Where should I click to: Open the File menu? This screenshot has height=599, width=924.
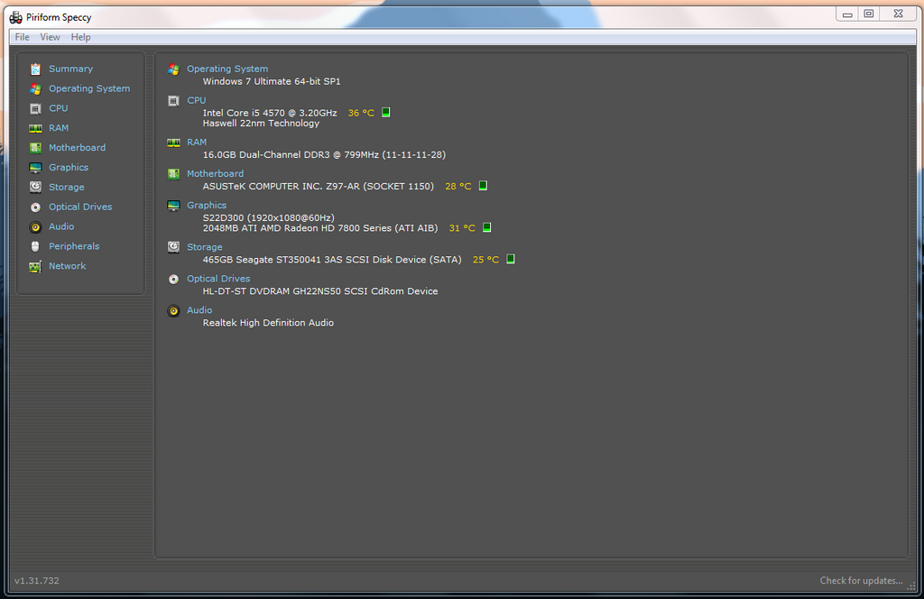(x=23, y=37)
